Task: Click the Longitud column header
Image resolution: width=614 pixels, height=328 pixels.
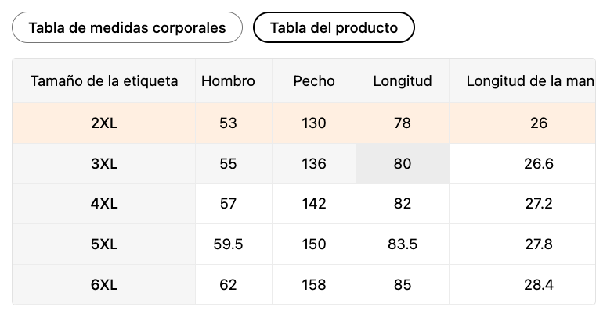Action: pyautogui.click(x=403, y=80)
